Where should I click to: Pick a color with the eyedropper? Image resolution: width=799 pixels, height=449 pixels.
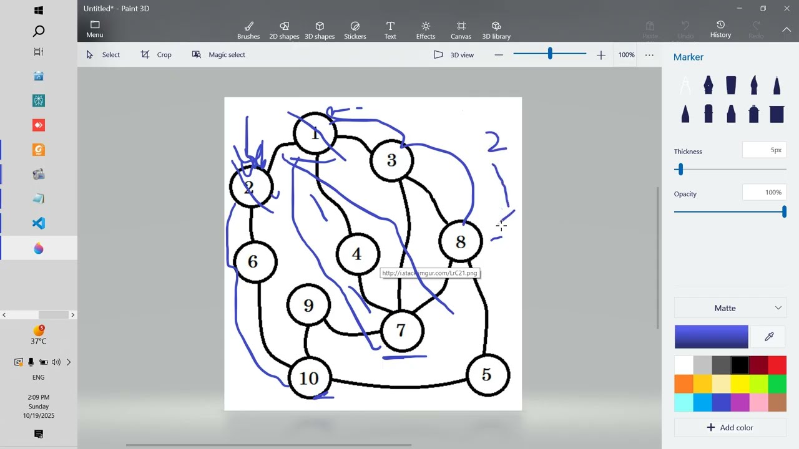(x=769, y=337)
